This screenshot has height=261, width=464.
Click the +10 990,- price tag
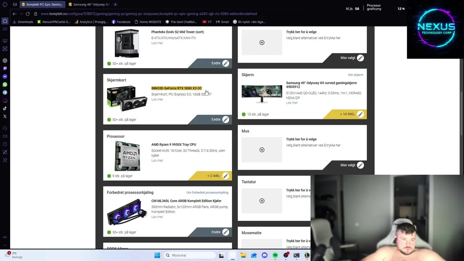[347, 114]
